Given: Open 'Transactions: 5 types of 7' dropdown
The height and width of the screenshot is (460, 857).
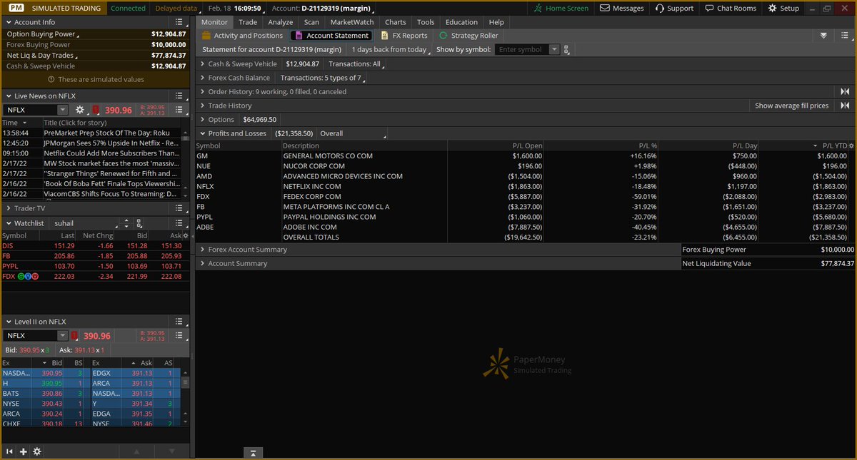Looking at the screenshot, I should coord(323,78).
